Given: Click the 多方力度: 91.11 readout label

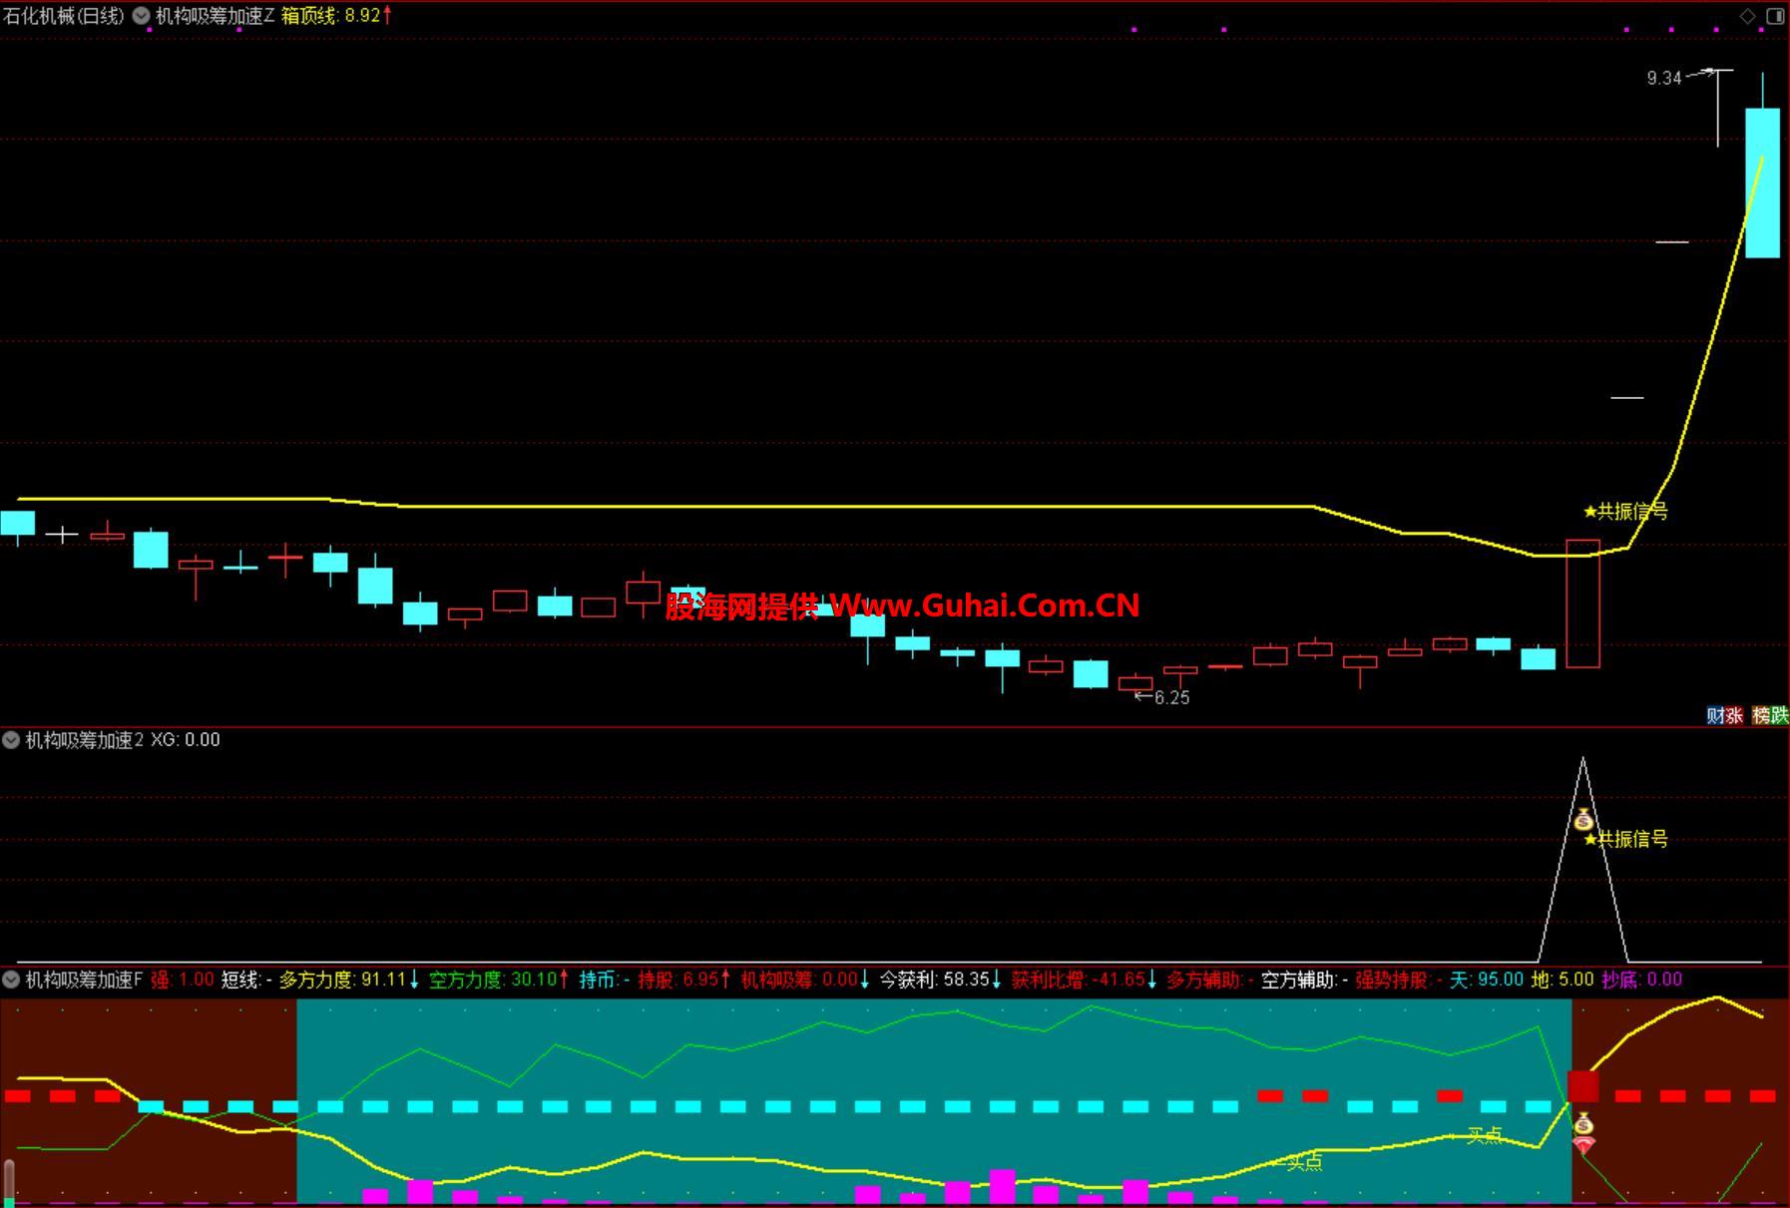Looking at the screenshot, I should [348, 980].
